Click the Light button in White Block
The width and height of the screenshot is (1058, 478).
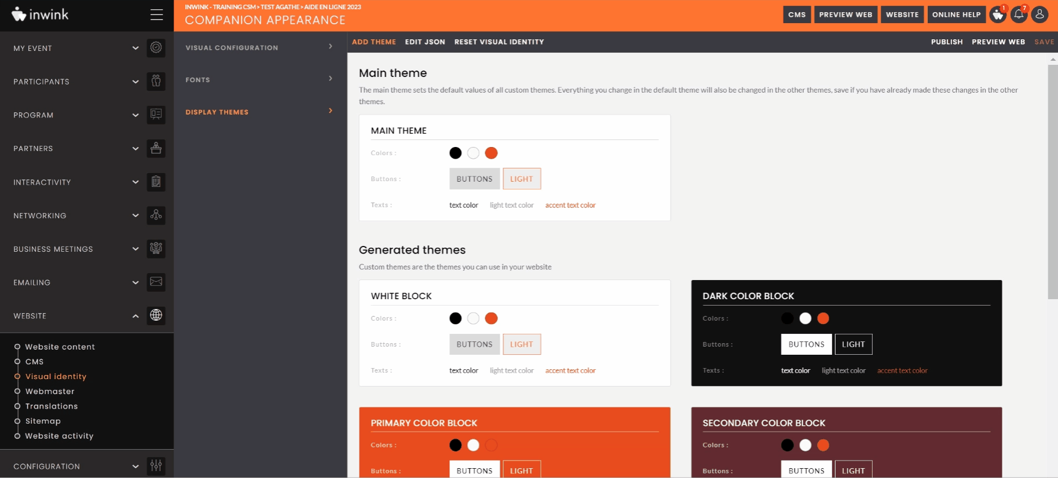[522, 344]
